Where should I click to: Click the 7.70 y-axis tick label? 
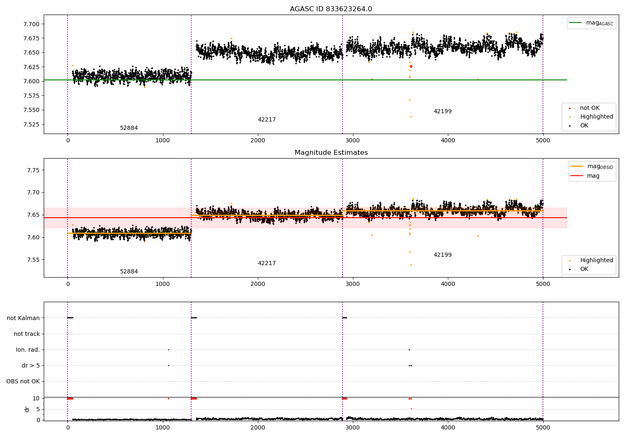point(33,193)
